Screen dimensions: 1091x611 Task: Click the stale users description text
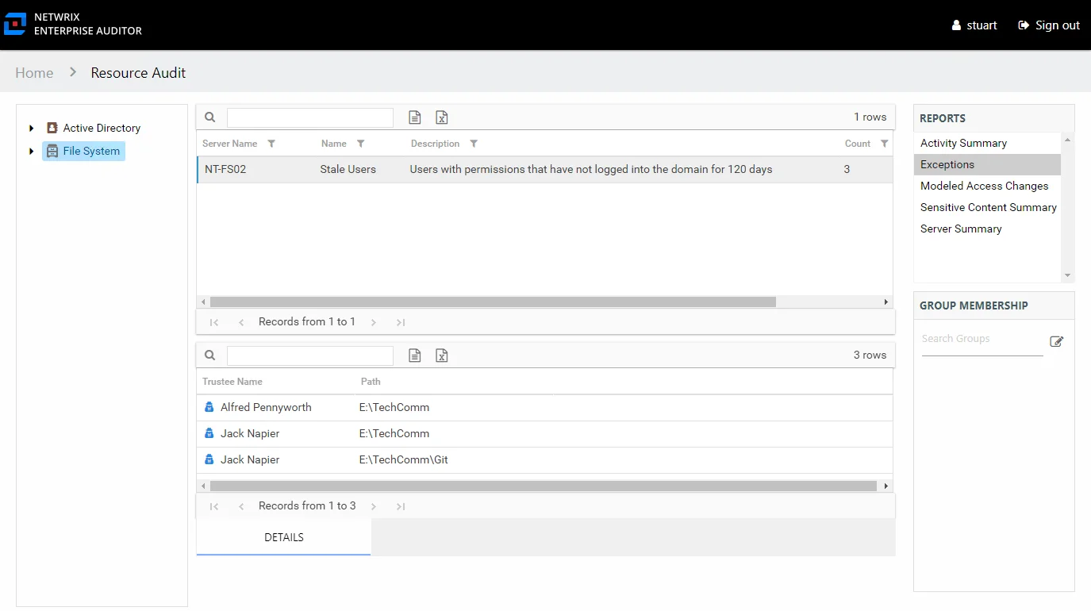(591, 169)
